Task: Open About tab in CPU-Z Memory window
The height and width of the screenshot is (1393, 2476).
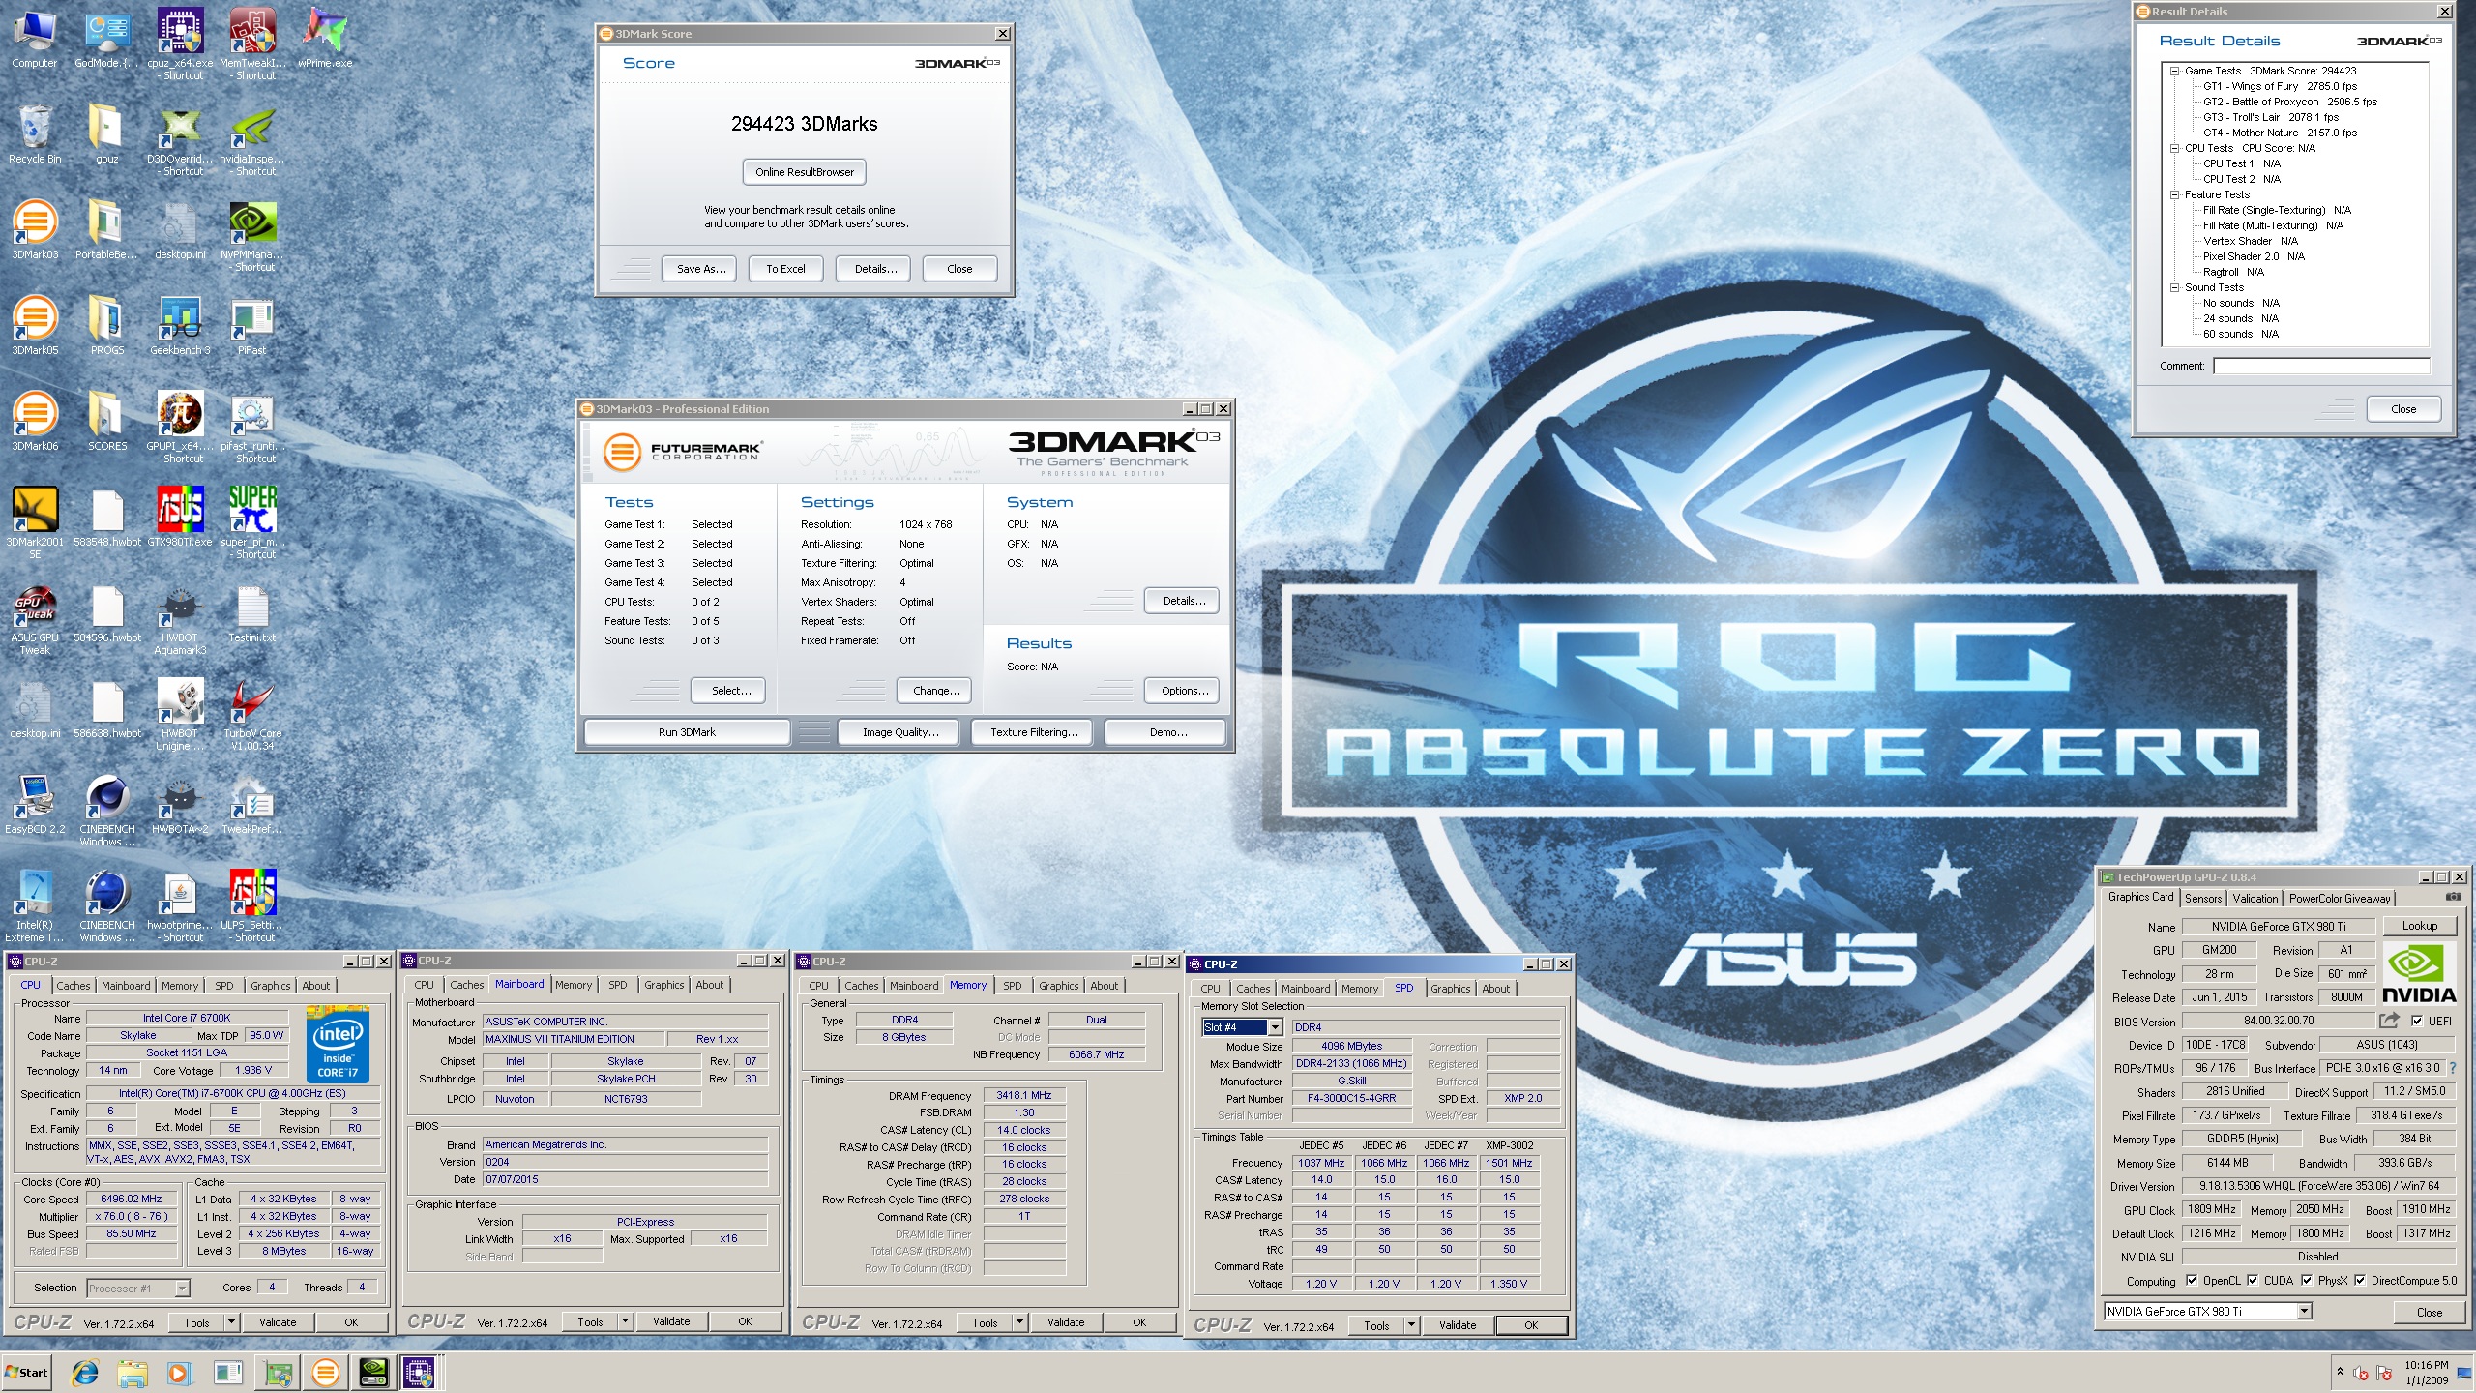Action: [1104, 986]
